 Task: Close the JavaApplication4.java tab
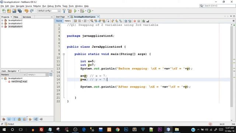pos(98,17)
